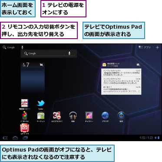Tap the Back navigation button
The width and height of the screenshot is (162, 162).
(x=5, y=138)
